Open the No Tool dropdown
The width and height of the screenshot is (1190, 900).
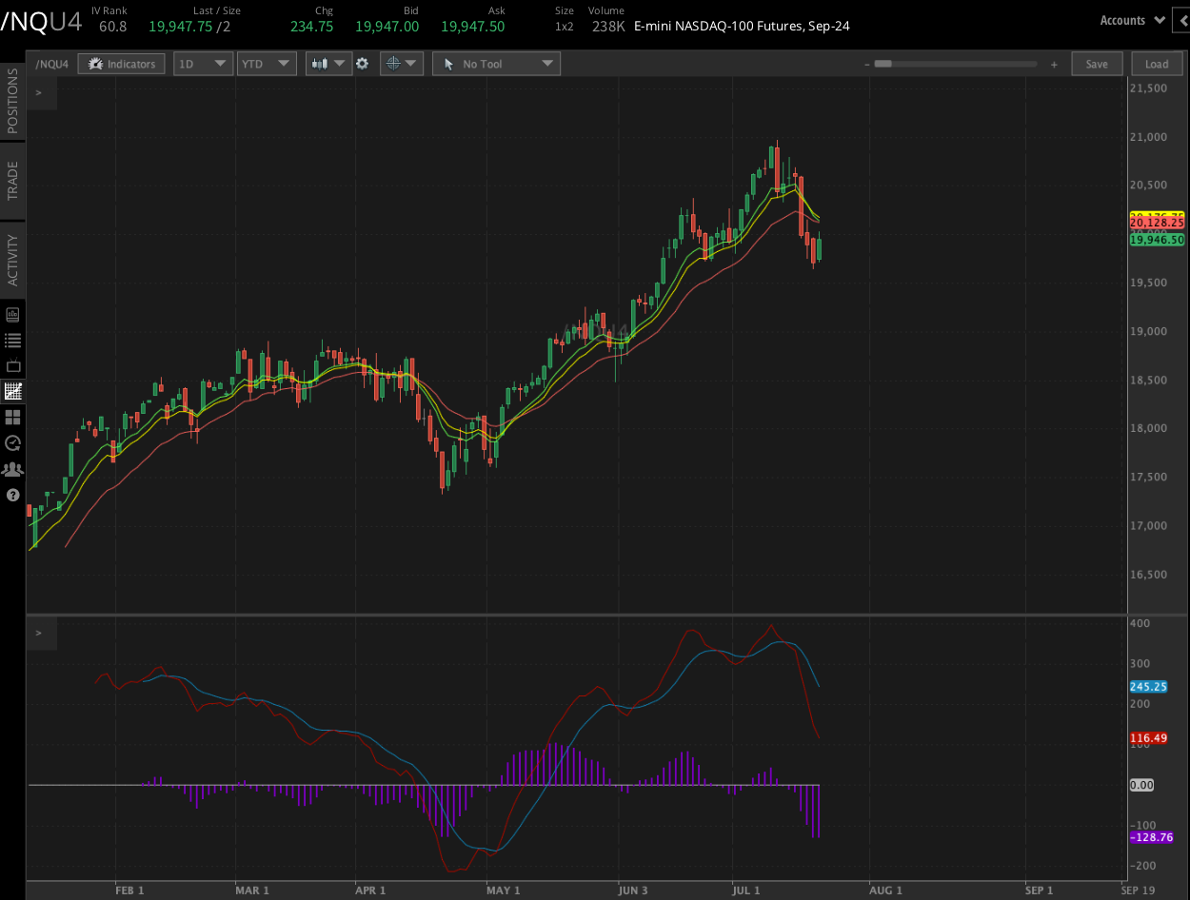495,64
